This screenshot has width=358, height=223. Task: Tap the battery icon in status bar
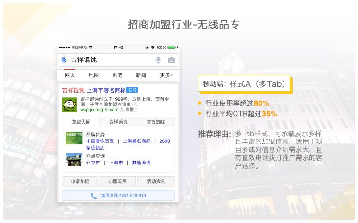pos(172,47)
